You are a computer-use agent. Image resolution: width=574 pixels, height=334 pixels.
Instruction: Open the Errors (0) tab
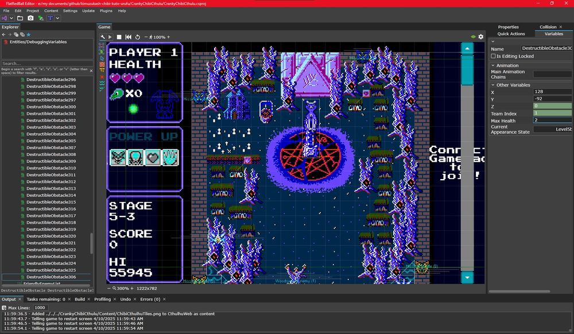coord(150,299)
